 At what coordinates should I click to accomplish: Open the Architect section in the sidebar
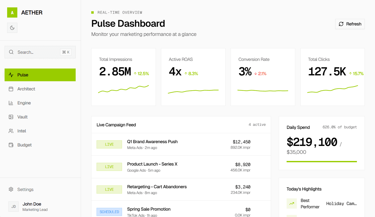(26, 89)
